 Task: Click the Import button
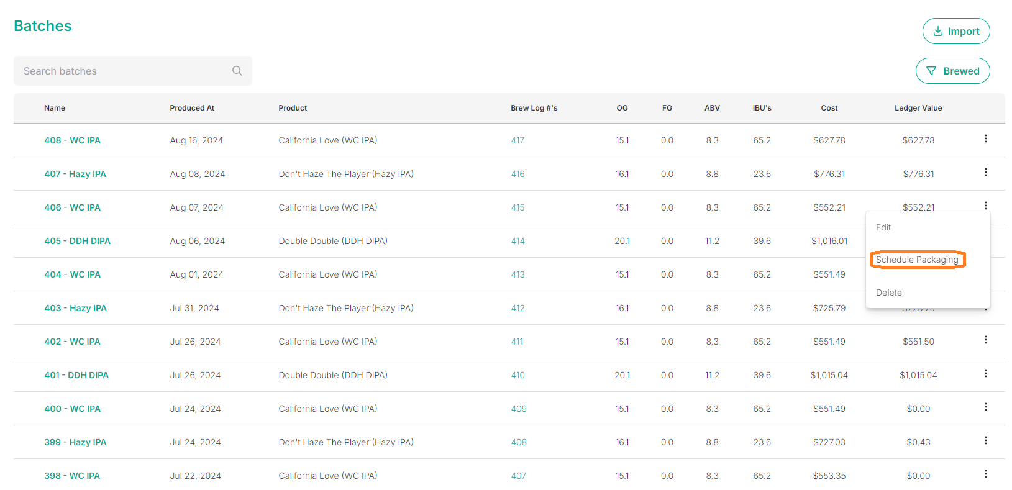point(956,31)
